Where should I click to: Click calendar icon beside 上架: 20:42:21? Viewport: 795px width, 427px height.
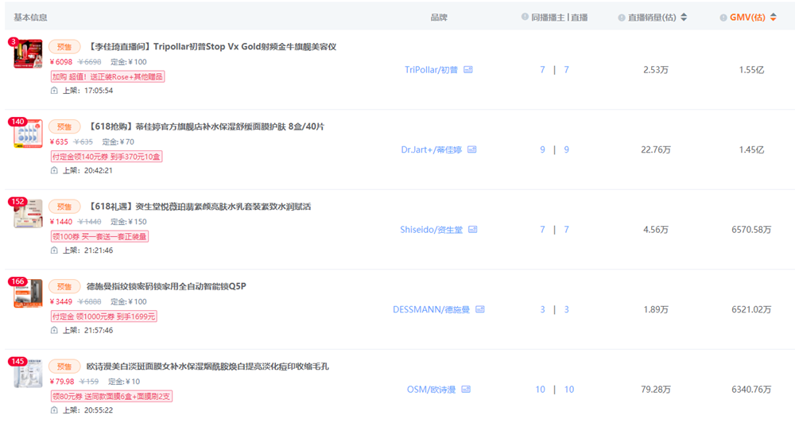click(x=54, y=170)
